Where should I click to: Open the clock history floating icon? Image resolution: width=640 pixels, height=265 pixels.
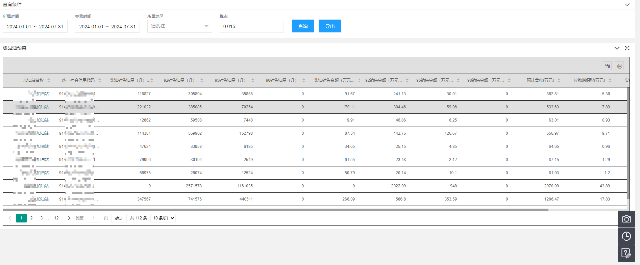[626, 236]
